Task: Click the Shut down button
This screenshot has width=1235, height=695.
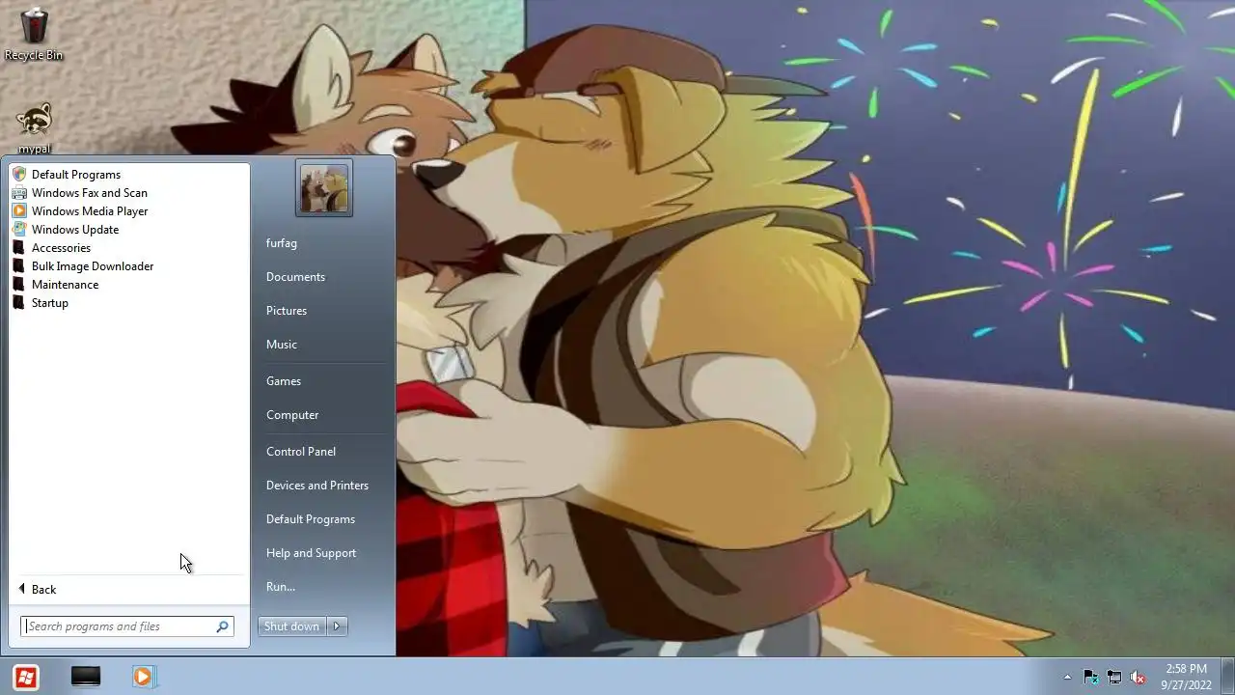Action: [291, 626]
